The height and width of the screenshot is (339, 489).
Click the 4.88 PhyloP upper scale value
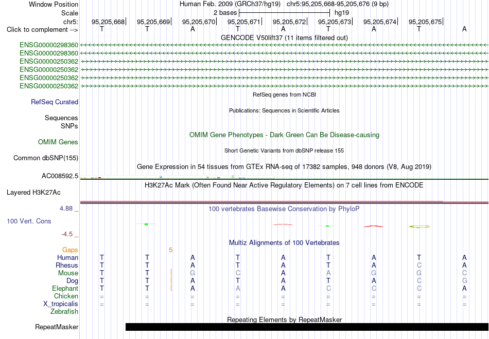pyautogui.click(x=66, y=209)
